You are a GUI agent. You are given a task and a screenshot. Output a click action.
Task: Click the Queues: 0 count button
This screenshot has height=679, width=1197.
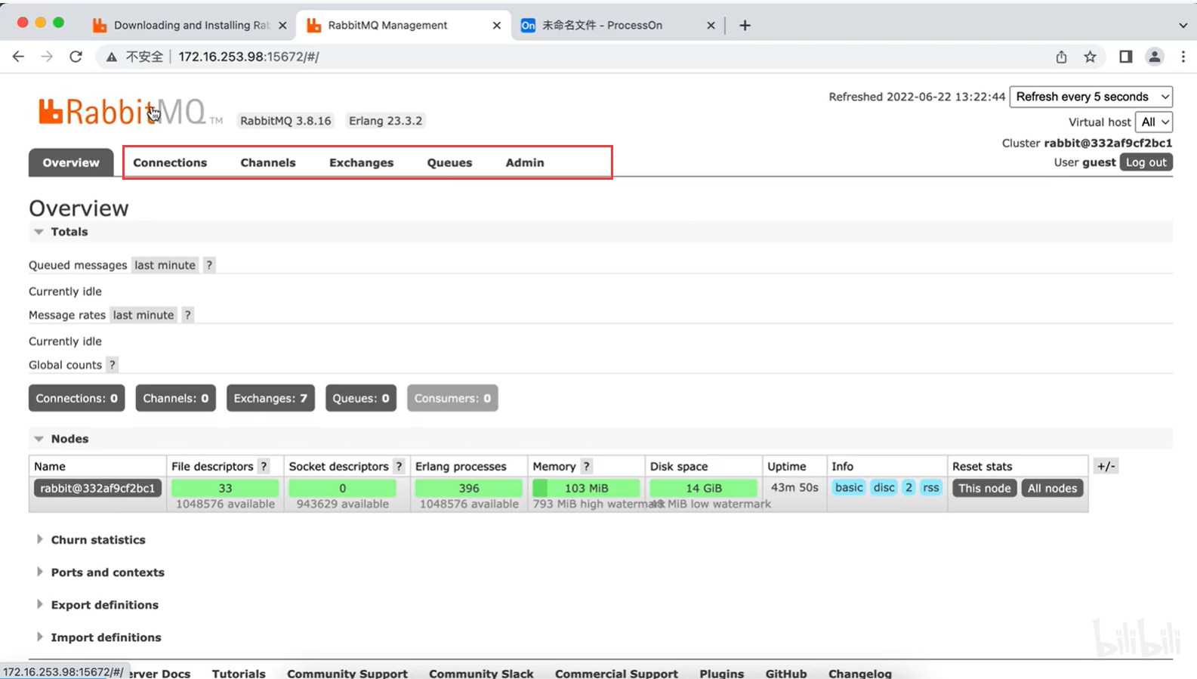click(x=361, y=398)
